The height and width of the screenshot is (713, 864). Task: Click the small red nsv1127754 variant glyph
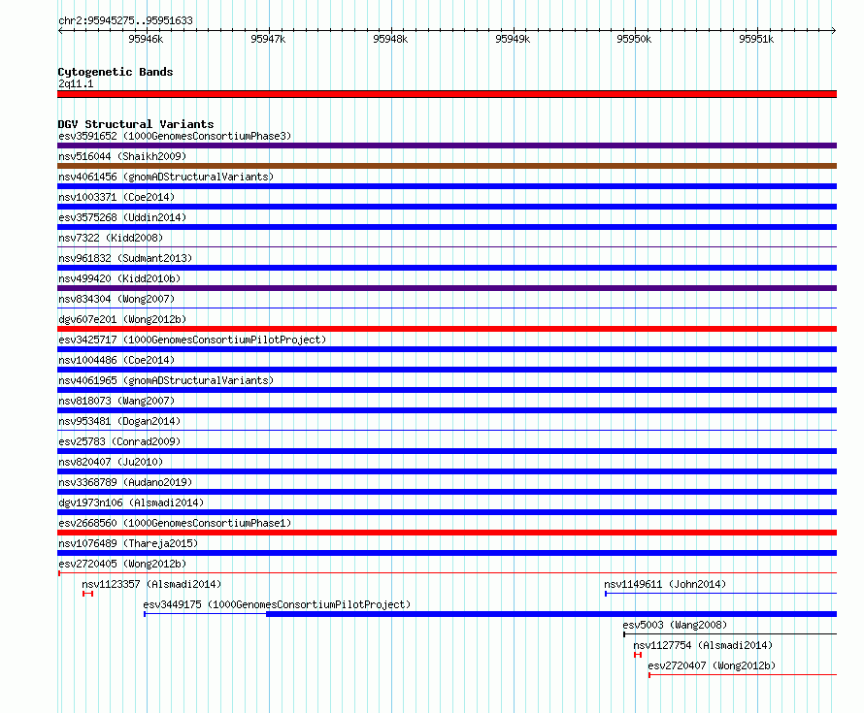click(x=638, y=655)
